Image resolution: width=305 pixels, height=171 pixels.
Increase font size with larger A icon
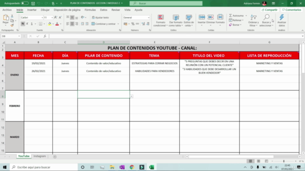pos(56,18)
